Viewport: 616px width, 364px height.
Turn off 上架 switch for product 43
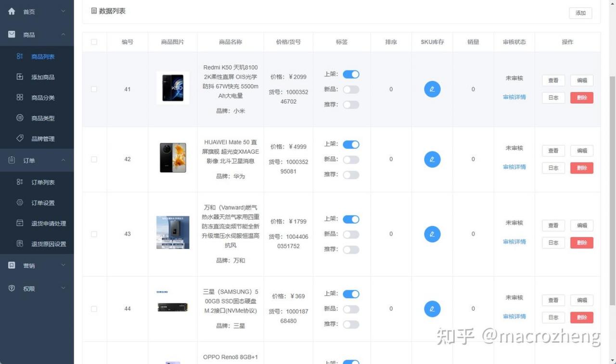351,219
